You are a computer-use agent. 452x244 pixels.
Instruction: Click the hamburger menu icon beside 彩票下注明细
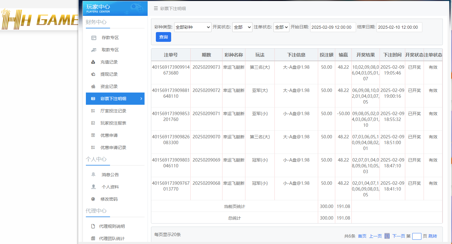[156, 8]
